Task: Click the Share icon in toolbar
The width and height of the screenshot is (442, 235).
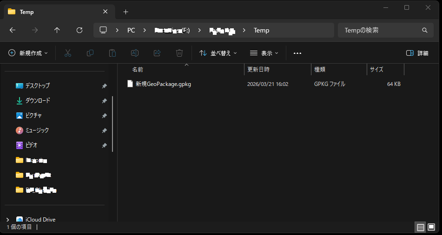Action: pos(157,53)
